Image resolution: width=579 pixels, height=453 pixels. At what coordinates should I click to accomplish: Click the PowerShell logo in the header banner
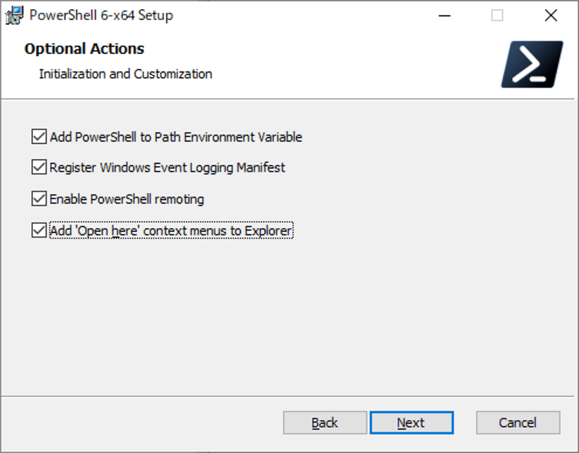pos(532,64)
